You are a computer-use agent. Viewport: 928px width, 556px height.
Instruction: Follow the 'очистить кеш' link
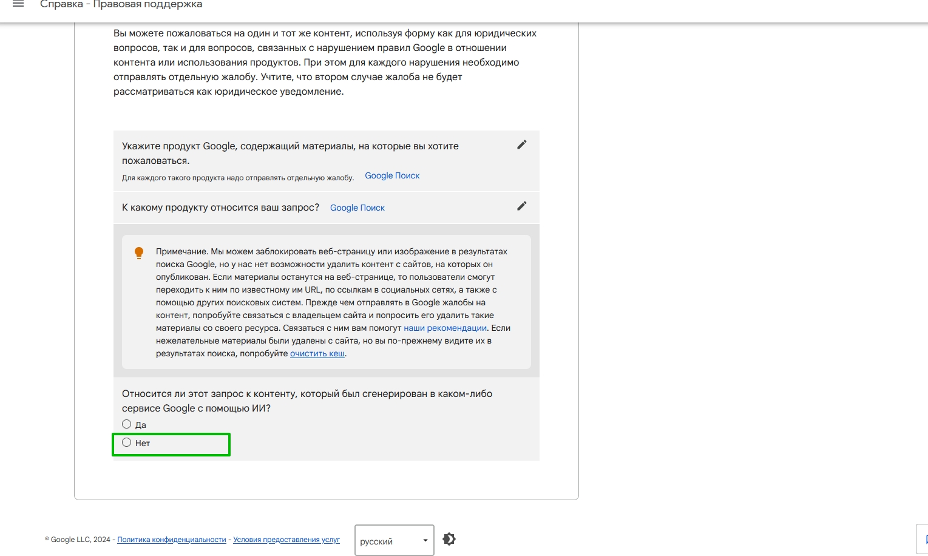pos(317,353)
